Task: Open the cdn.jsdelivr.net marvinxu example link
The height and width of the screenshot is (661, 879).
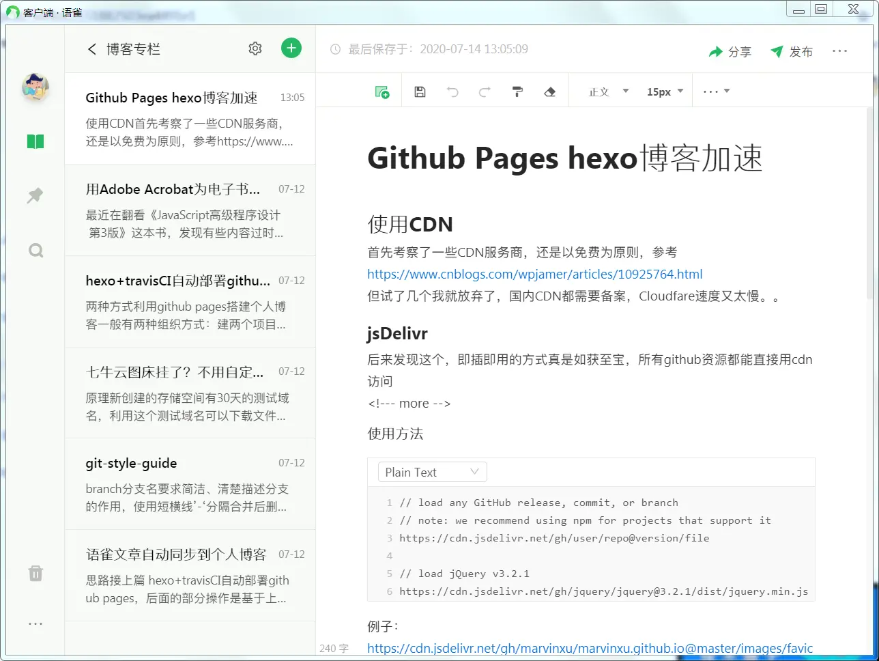Action: [590, 649]
